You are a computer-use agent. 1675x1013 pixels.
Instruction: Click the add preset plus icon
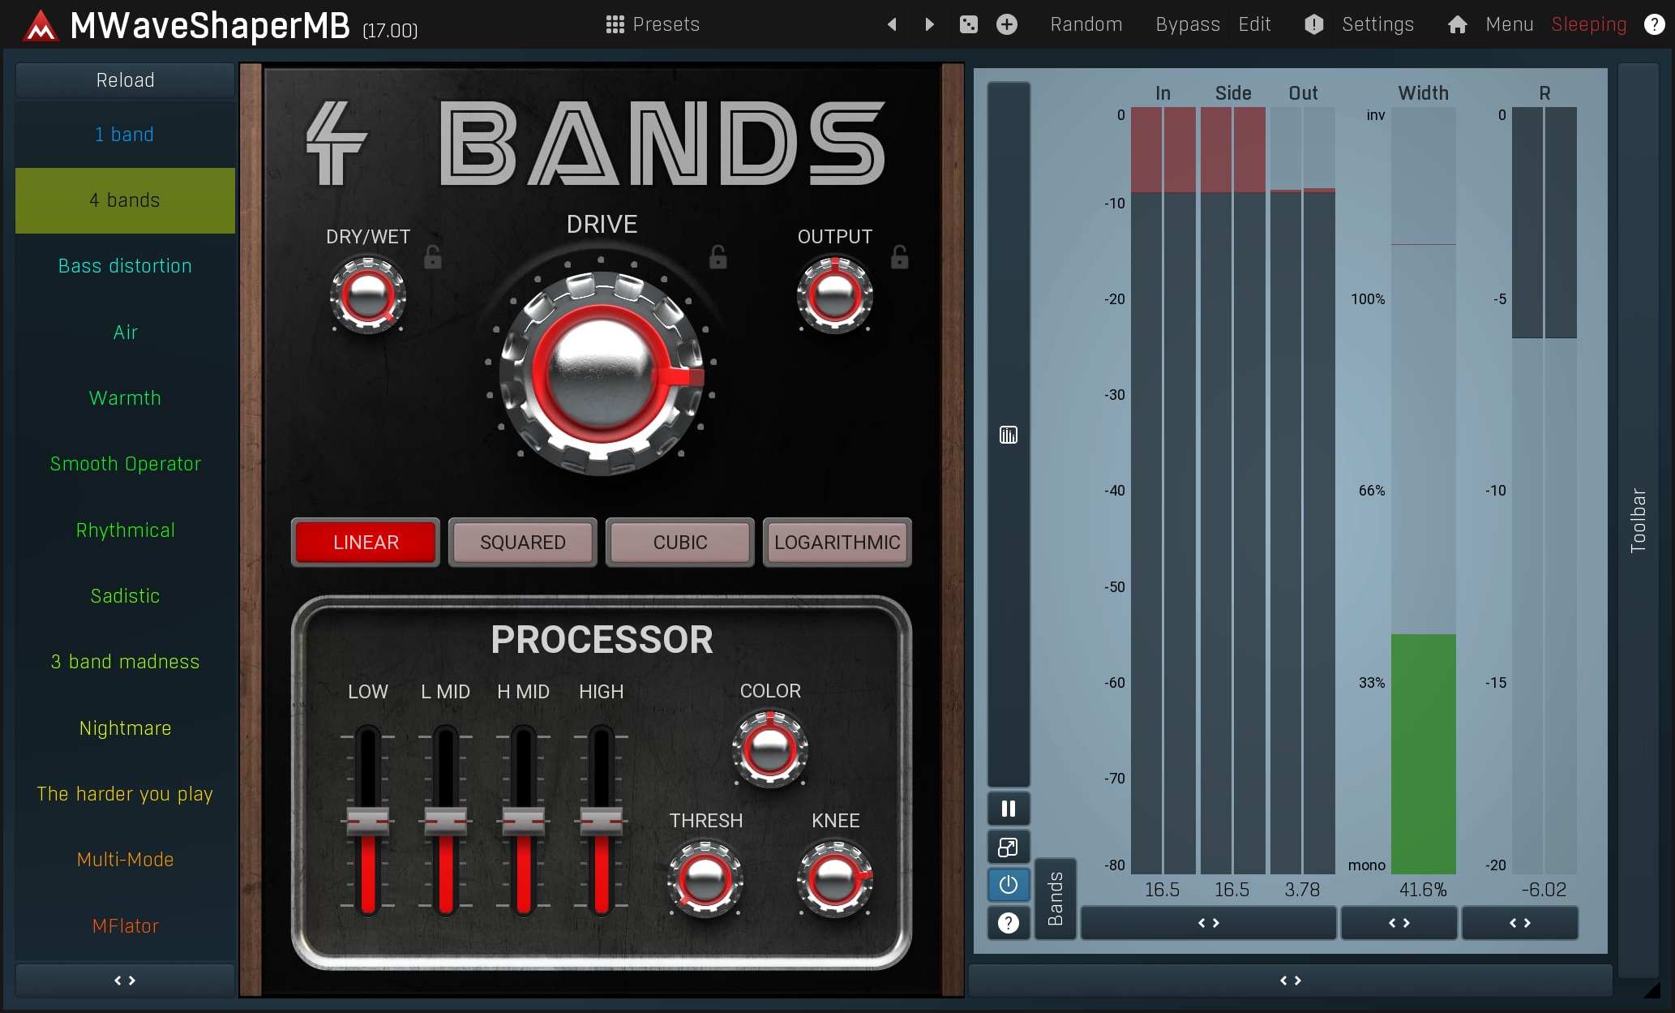1006,24
